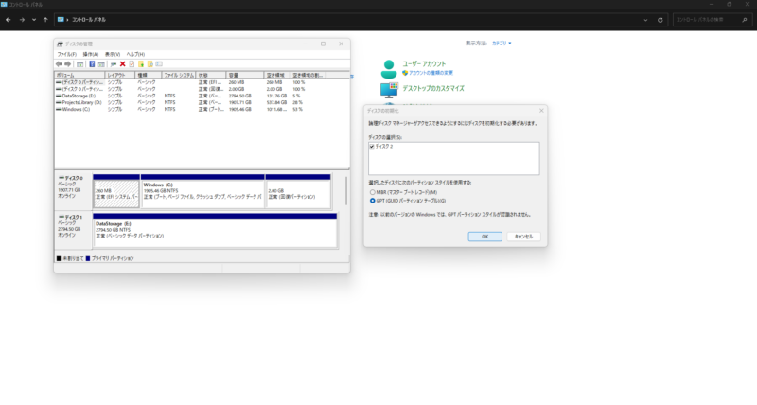
Task: Select the MBR (マスター ブート レコード) radio button
Action: [372, 193]
